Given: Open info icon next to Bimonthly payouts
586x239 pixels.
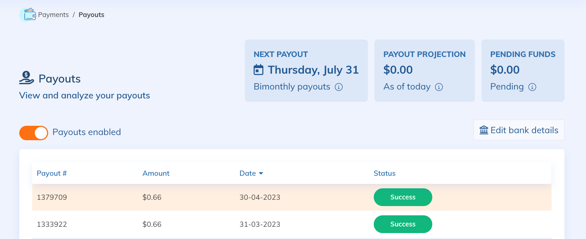Looking at the screenshot, I should pyautogui.click(x=339, y=87).
